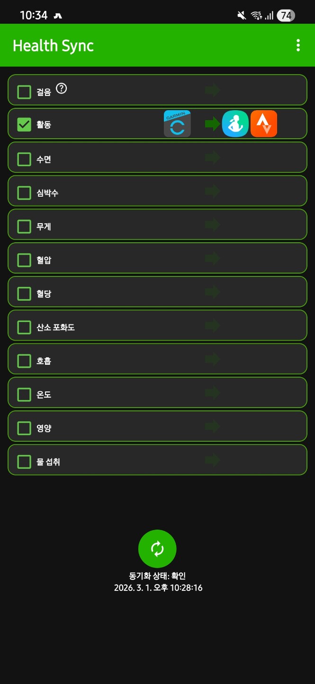Select the 산소 포화도 row label

click(x=55, y=327)
